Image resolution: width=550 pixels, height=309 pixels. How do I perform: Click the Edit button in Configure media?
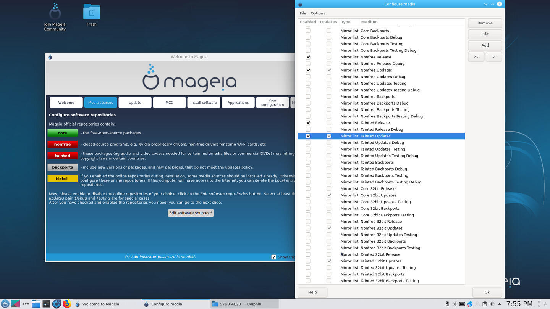click(485, 34)
